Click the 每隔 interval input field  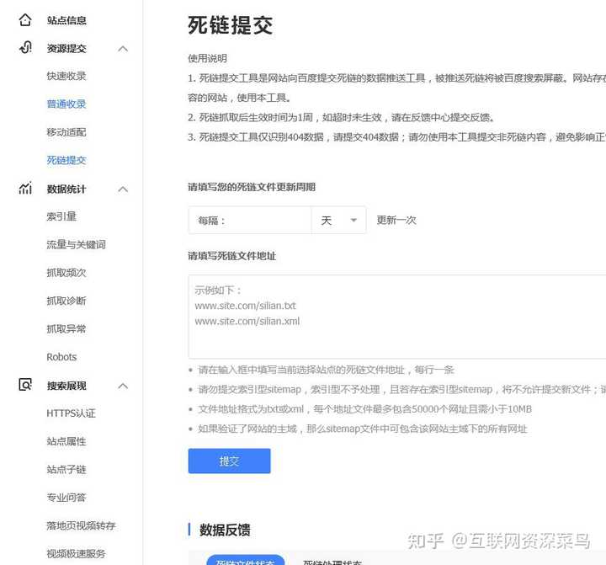tap(250, 220)
